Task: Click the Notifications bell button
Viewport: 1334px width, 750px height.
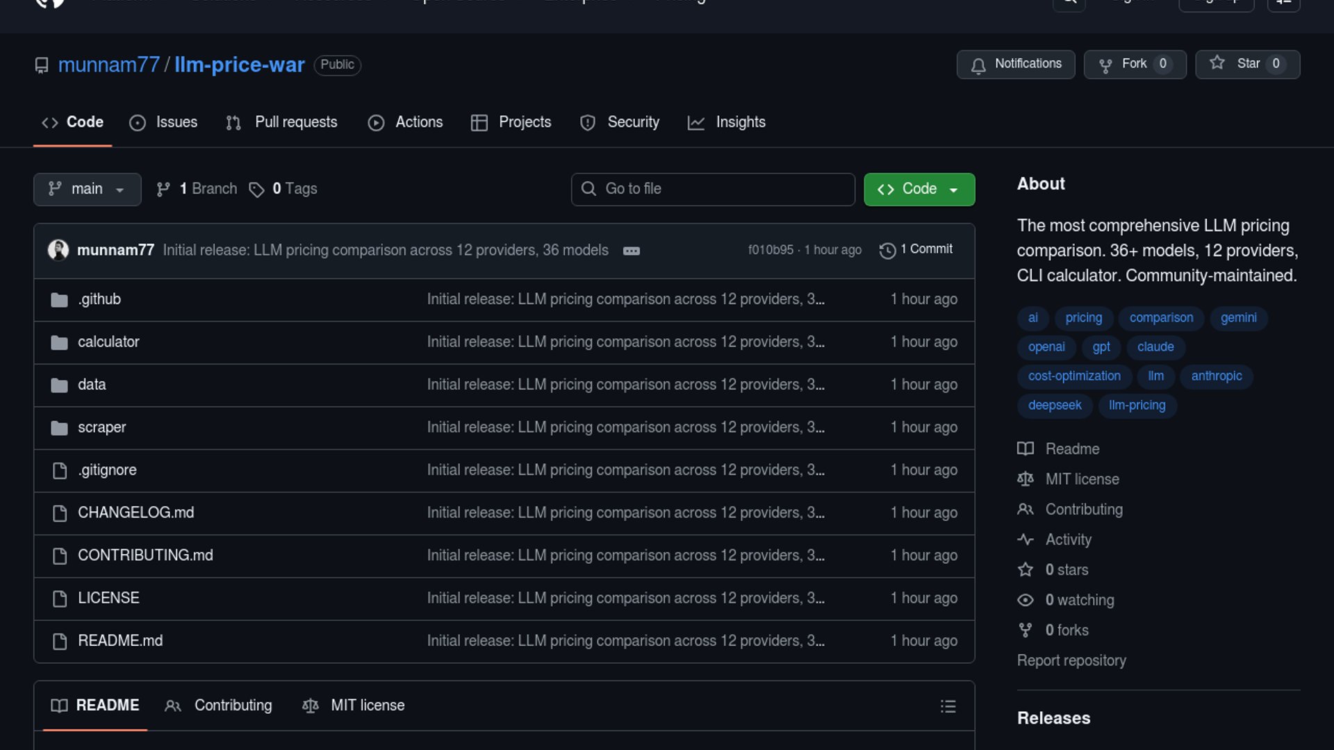Action: (x=1015, y=64)
